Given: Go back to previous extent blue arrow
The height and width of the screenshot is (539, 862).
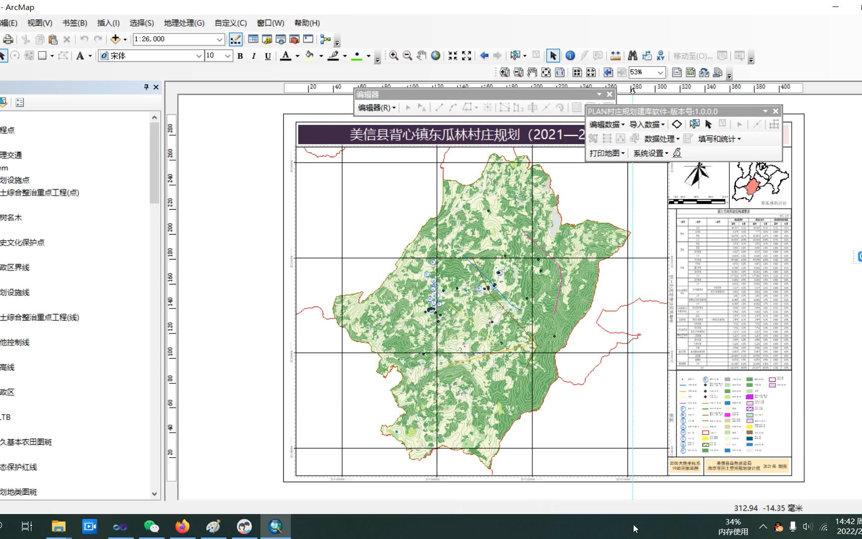Looking at the screenshot, I should (484, 55).
